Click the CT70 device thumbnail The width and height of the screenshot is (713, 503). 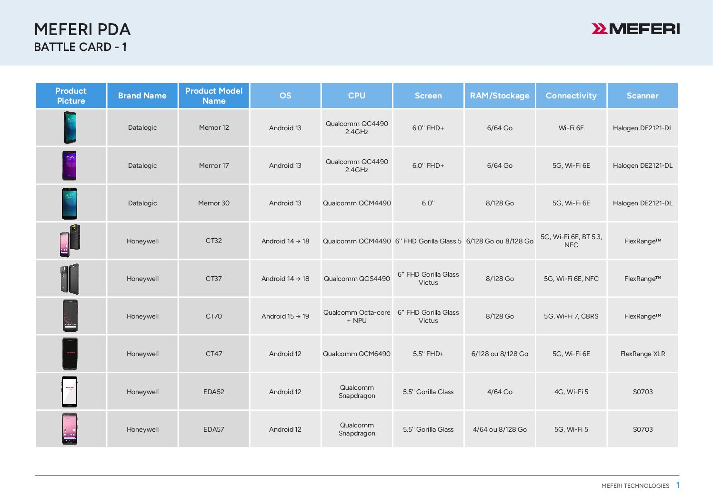(70, 316)
